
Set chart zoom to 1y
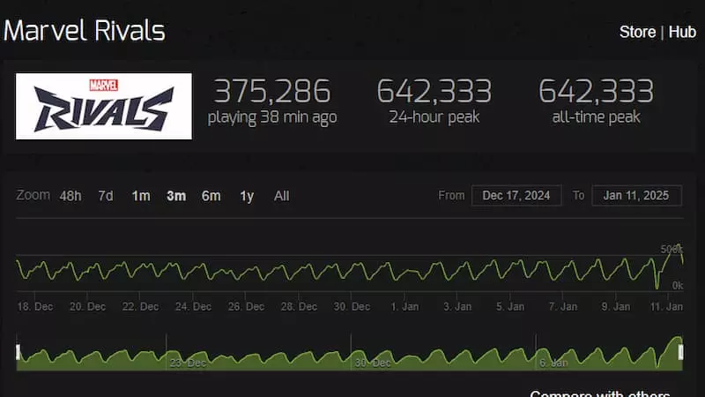(247, 196)
